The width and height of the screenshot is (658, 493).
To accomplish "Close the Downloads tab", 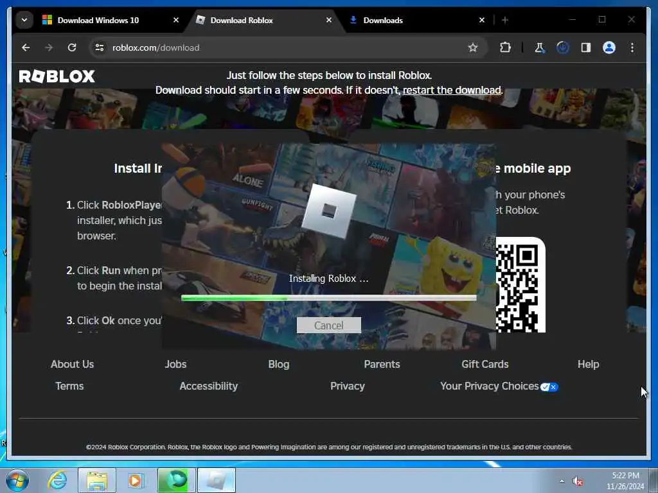I will point(482,20).
